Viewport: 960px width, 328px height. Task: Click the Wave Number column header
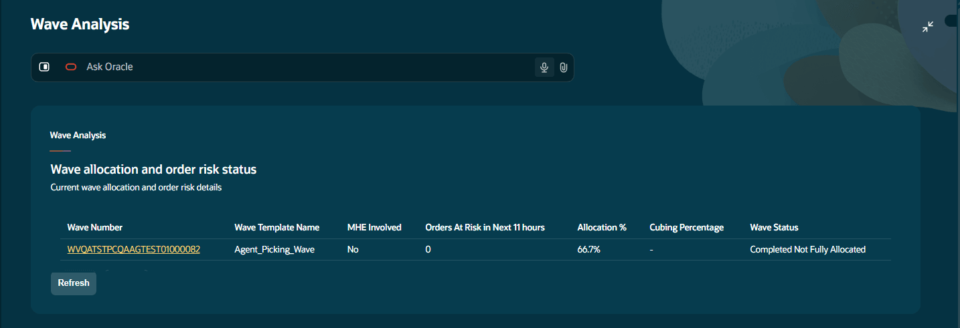(x=95, y=227)
